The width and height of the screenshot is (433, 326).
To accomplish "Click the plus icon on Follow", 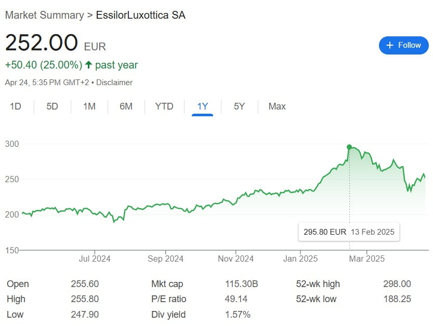I will 390,45.
